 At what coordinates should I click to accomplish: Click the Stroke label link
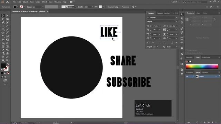coord(29,7)
